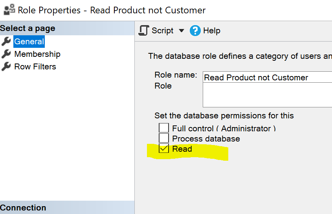Enable the Process database checkbox

tap(164, 138)
